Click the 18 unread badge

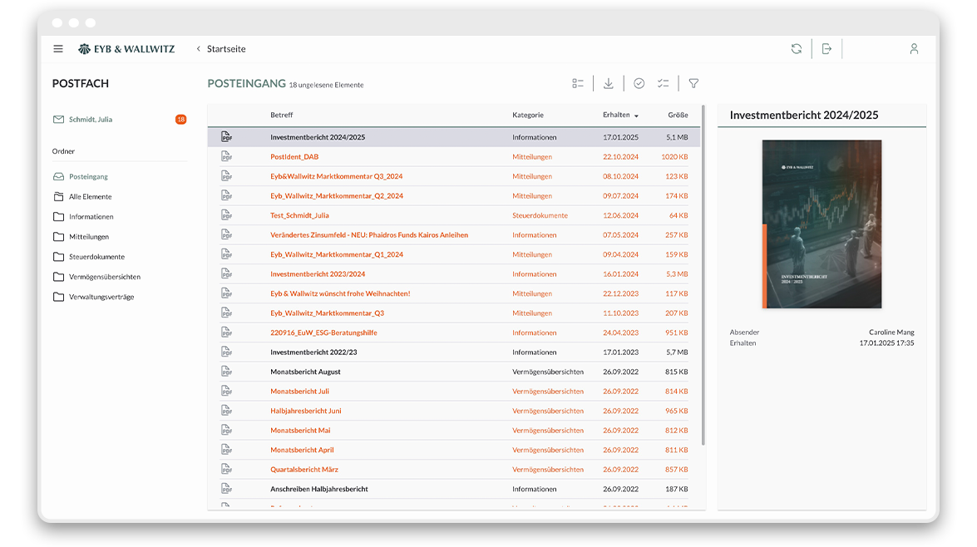coord(180,119)
